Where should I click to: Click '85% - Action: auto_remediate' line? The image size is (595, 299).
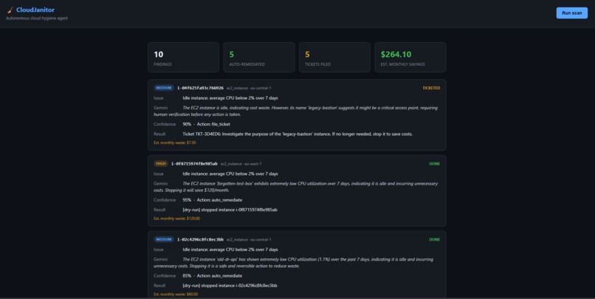[x=212, y=276]
